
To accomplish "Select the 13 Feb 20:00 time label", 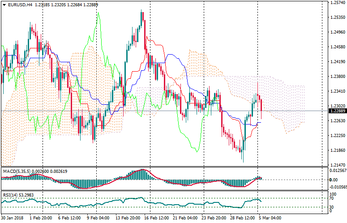I will pos(128,218).
